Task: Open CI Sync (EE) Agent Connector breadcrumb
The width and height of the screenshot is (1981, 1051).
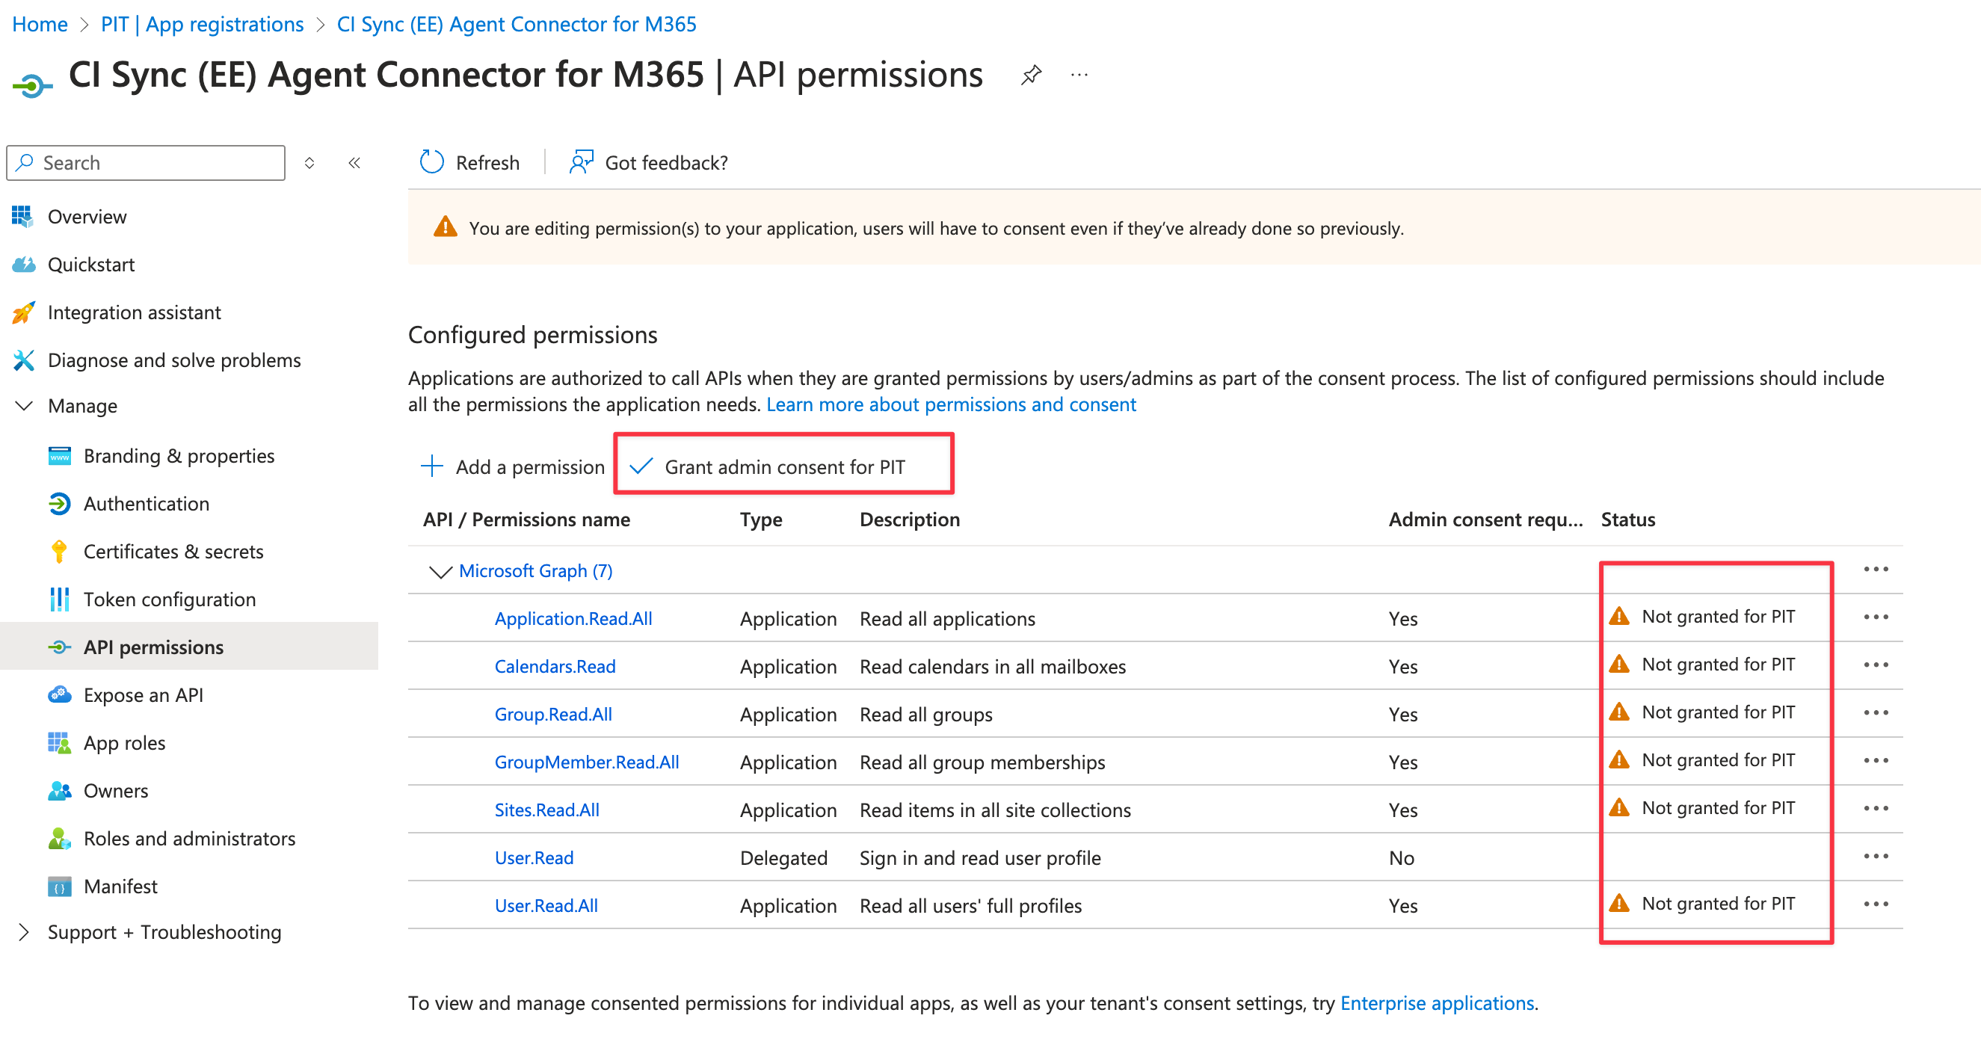Action: coord(517,24)
